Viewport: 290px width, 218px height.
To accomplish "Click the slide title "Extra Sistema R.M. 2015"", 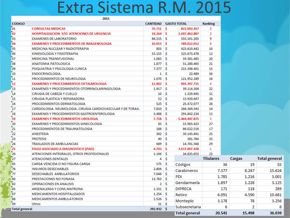I will pyautogui.click(x=144, y=7).
